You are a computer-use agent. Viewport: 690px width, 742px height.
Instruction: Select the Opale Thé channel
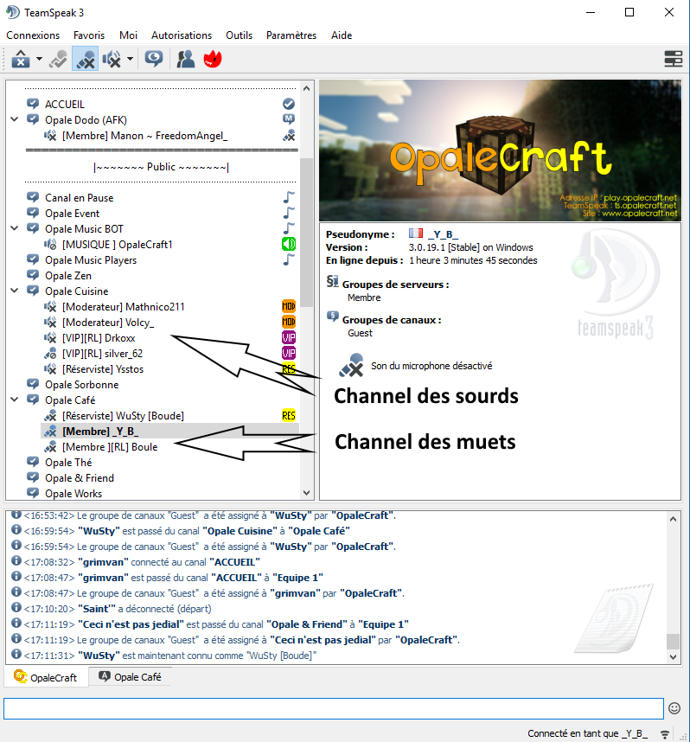68,463
